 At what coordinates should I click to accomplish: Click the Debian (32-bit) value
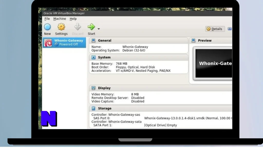click(134, 50)
